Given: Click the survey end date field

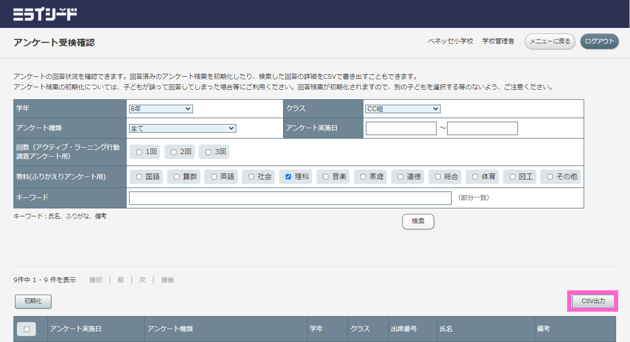Looking at the screenshot, I should [x=482, y=128].
